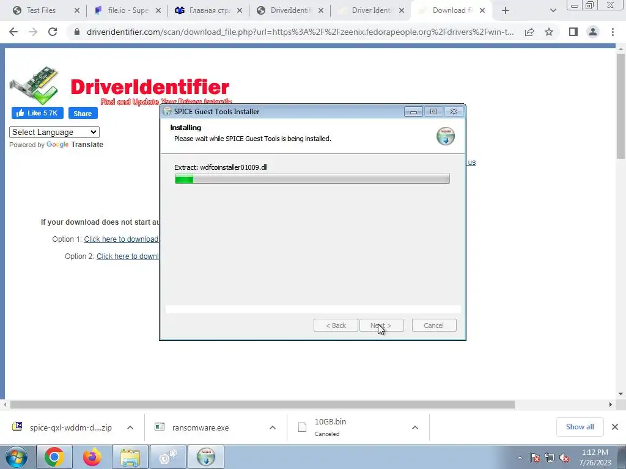Click the installer progress bar
This screenshot has width=626, height=469.
point(312,179)
